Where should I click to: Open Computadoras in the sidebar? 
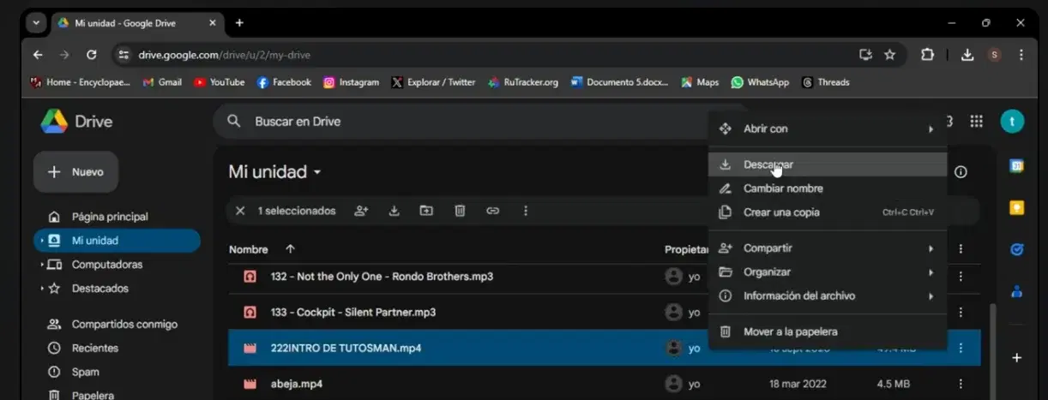click(106, 265)
